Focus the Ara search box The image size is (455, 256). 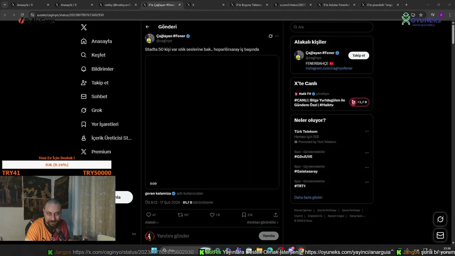point(332,27)
